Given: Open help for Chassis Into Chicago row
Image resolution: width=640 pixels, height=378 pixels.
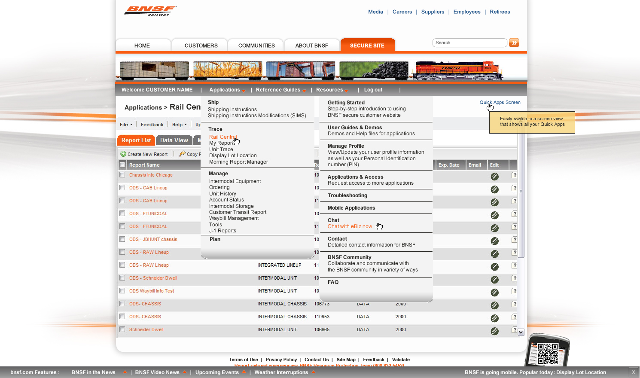Looking at the screenshot, I should [x=514, y=175].
